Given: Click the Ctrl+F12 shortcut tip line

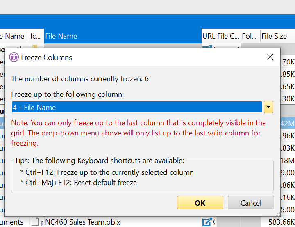Looking at the screenshot, I should 107,172.
